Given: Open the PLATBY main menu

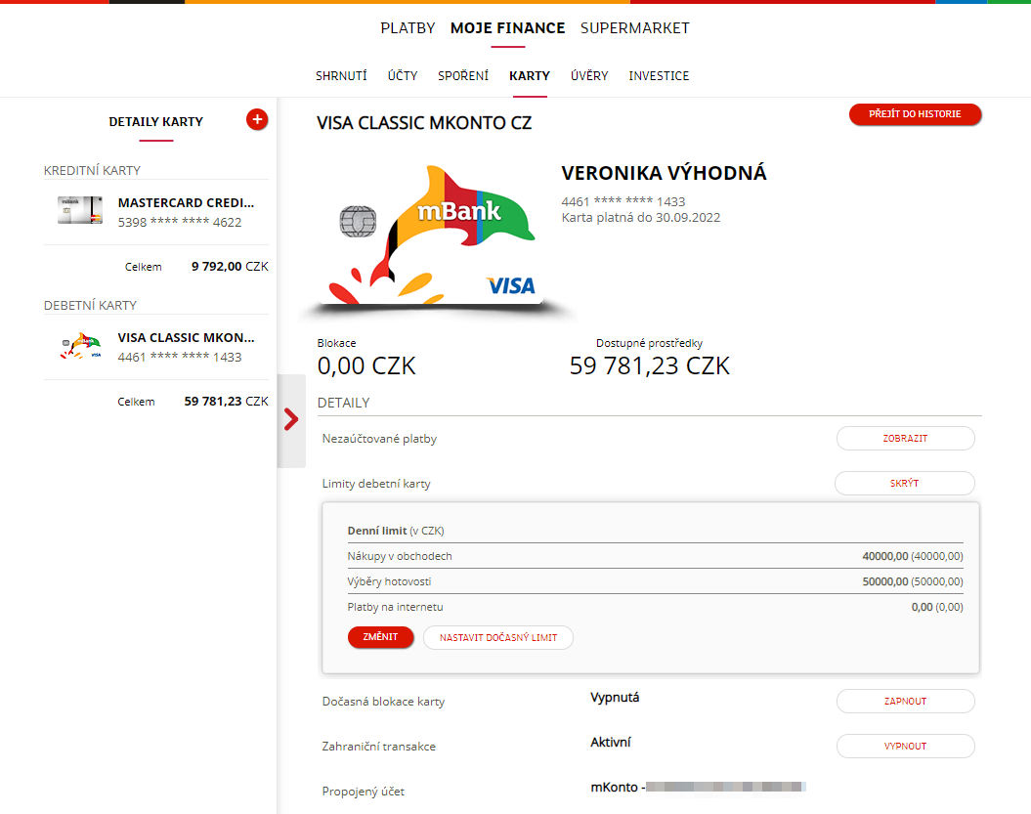Looking at the screenshot, I should [408, 28].
